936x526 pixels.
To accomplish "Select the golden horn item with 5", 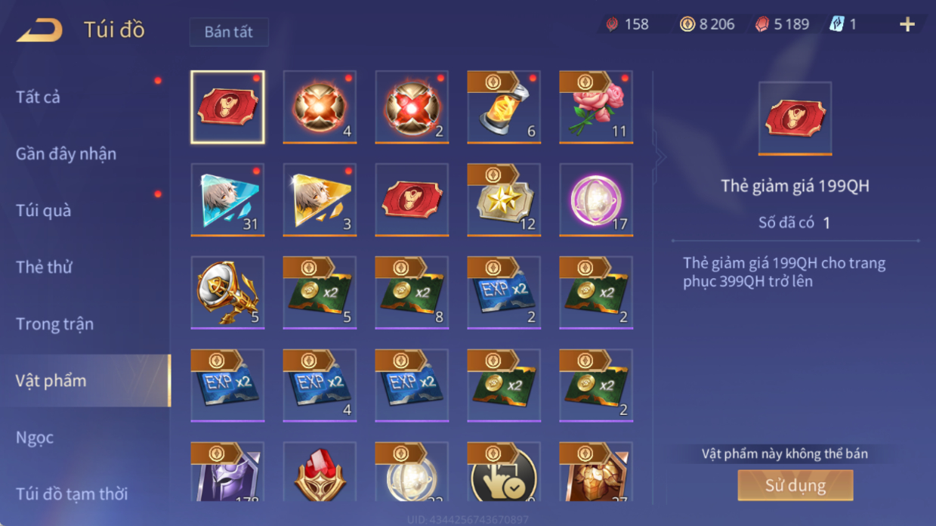I will click(x=227, y=292).
